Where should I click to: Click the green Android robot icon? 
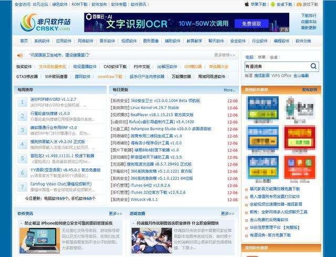[272, 4]
